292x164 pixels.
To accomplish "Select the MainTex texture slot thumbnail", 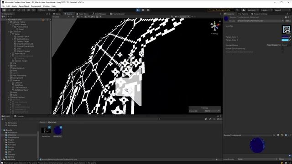I will (287, 29).
